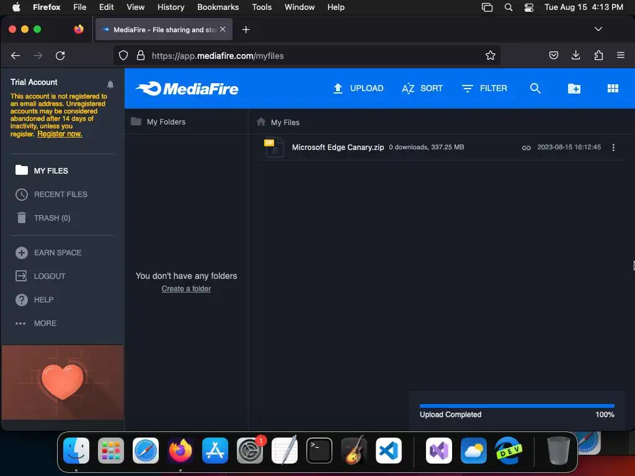The image size is (635, 476).
Task: Open Microsoft Edge Dev from the Dock
Action: 508,450
